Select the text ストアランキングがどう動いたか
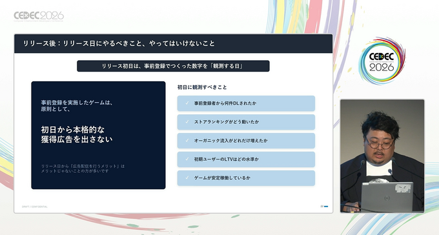Screen dimensions: 439x235 pyautogui.click(x=227, y=122)
